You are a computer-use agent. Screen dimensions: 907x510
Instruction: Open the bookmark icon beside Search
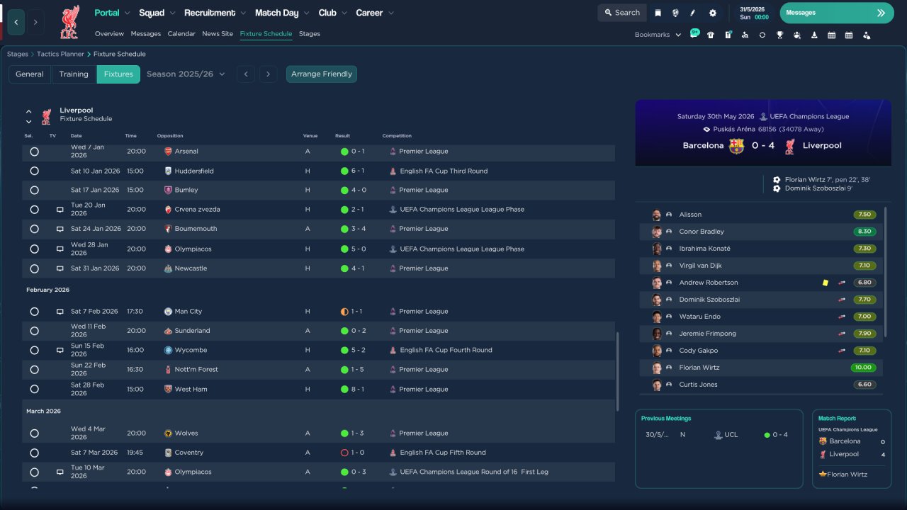click(658, 13)
